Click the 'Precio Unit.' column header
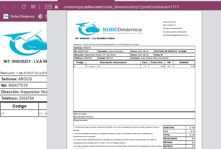 [x=157, y=62]
